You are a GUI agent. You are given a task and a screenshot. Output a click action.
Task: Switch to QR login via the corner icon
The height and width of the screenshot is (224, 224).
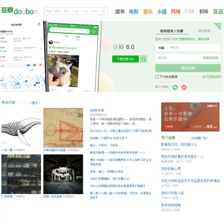(x=217, y=26)
